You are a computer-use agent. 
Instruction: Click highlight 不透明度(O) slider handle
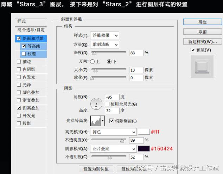122,141
